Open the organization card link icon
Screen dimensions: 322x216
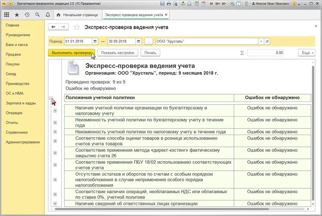coord(267,41)
